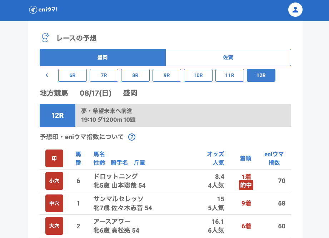Select race 7R
The height and width of the screenshot is (238, 329).
click(104, 75)
